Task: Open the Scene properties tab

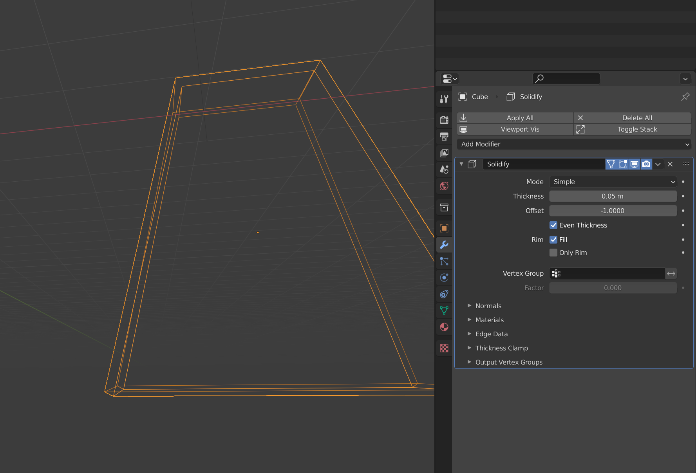Action: [444, 169]
